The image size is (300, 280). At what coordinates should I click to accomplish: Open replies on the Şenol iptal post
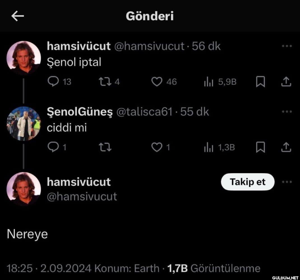pos(59,82)
